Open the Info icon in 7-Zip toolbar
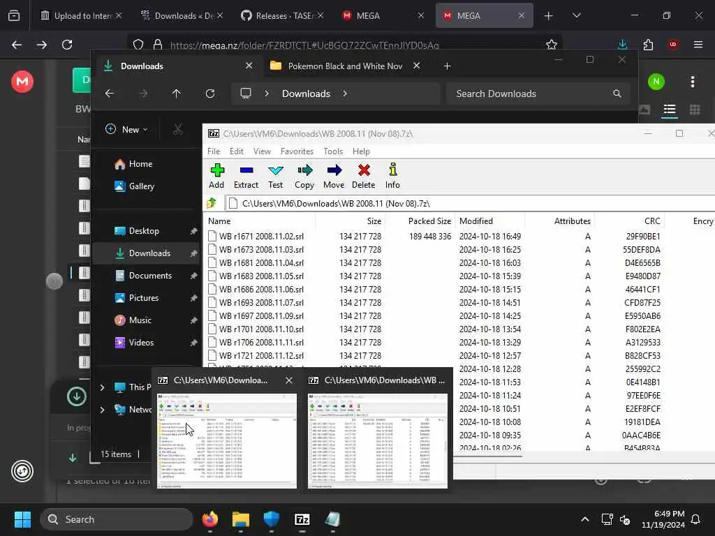This screenshot has width=715, height=536. pyautogui.click(x=392, y=176)
